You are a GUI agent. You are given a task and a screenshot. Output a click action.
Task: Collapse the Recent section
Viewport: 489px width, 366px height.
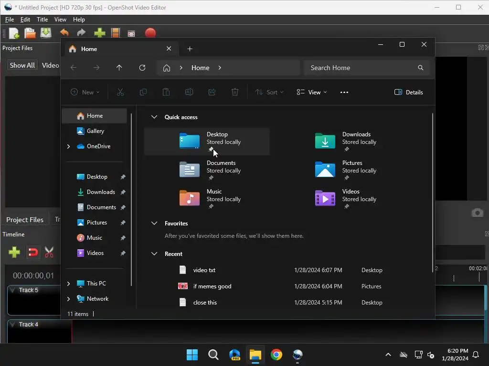[154, 254]
